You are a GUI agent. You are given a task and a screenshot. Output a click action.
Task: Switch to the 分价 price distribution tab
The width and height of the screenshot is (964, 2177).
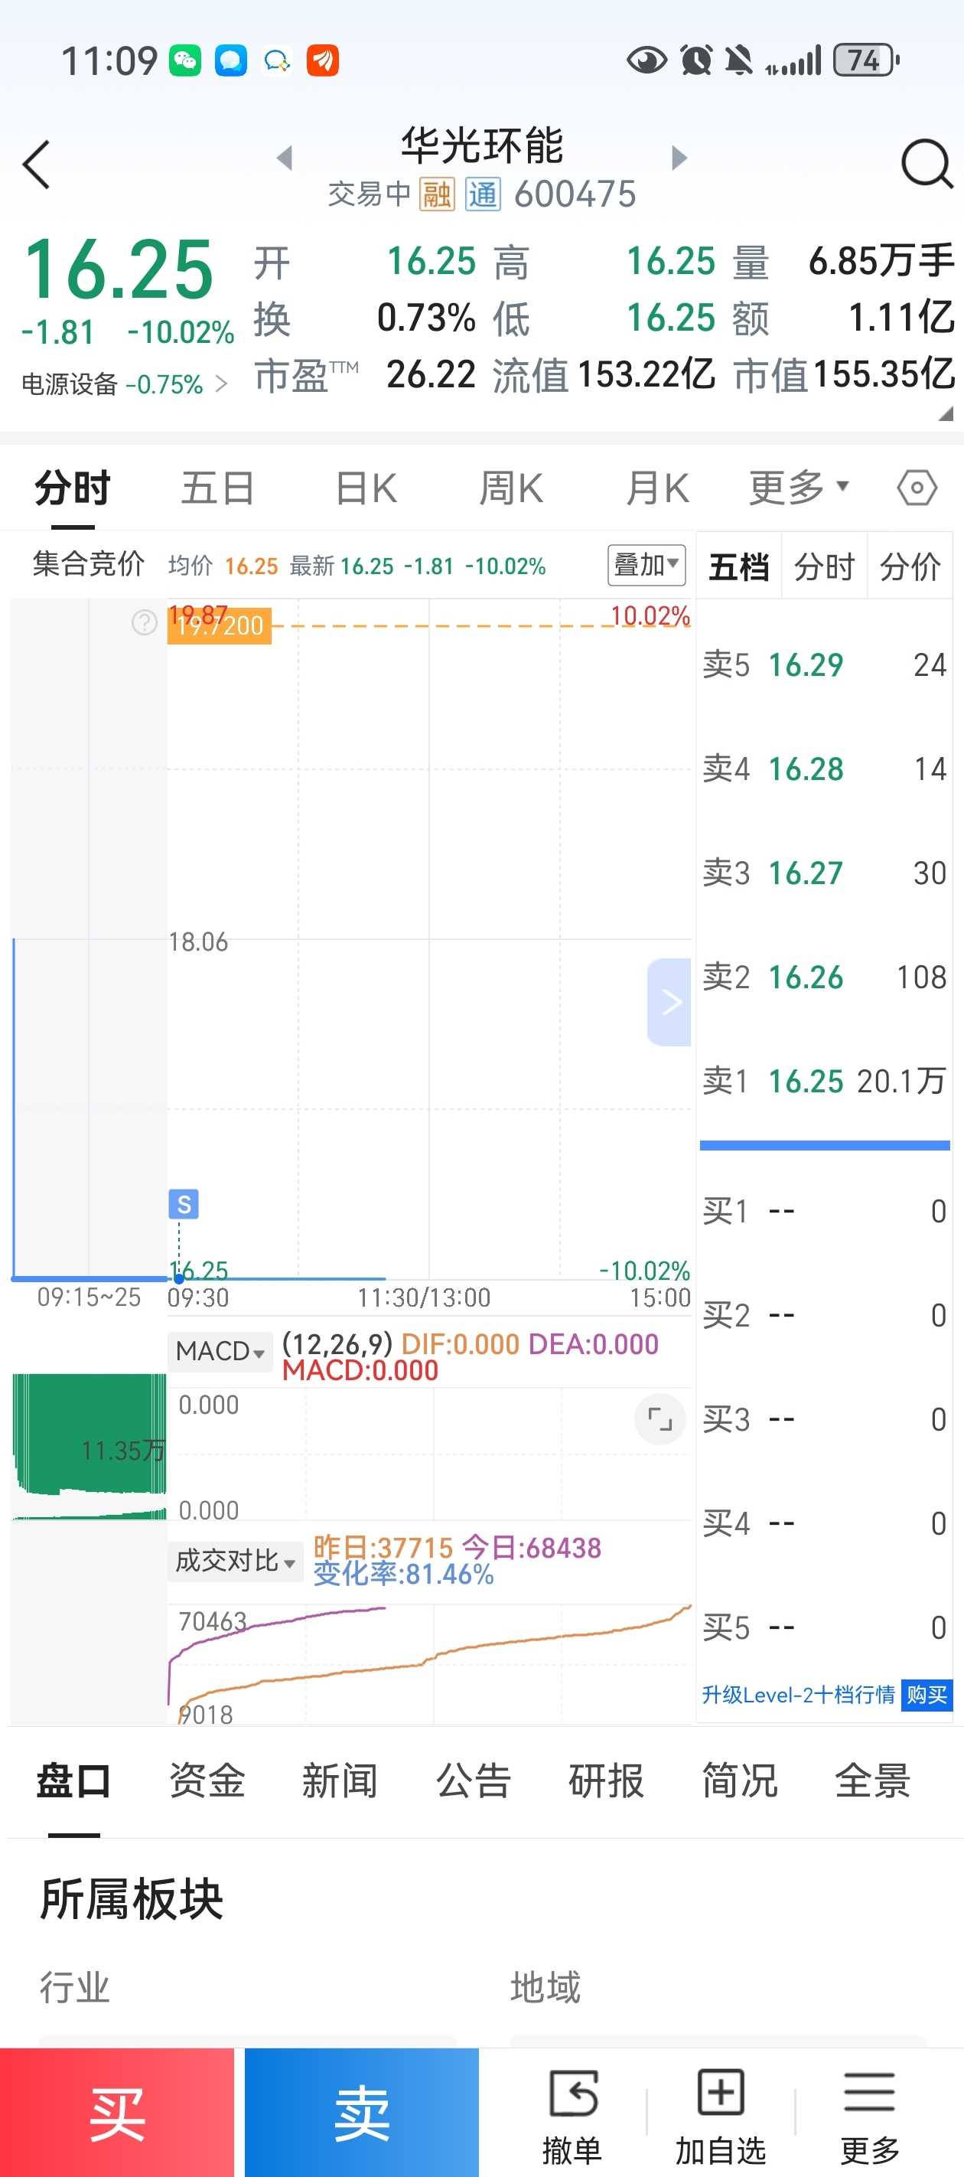[910, 566]
